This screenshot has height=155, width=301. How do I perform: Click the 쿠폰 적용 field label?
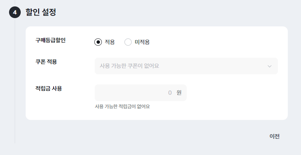[46, 61]
